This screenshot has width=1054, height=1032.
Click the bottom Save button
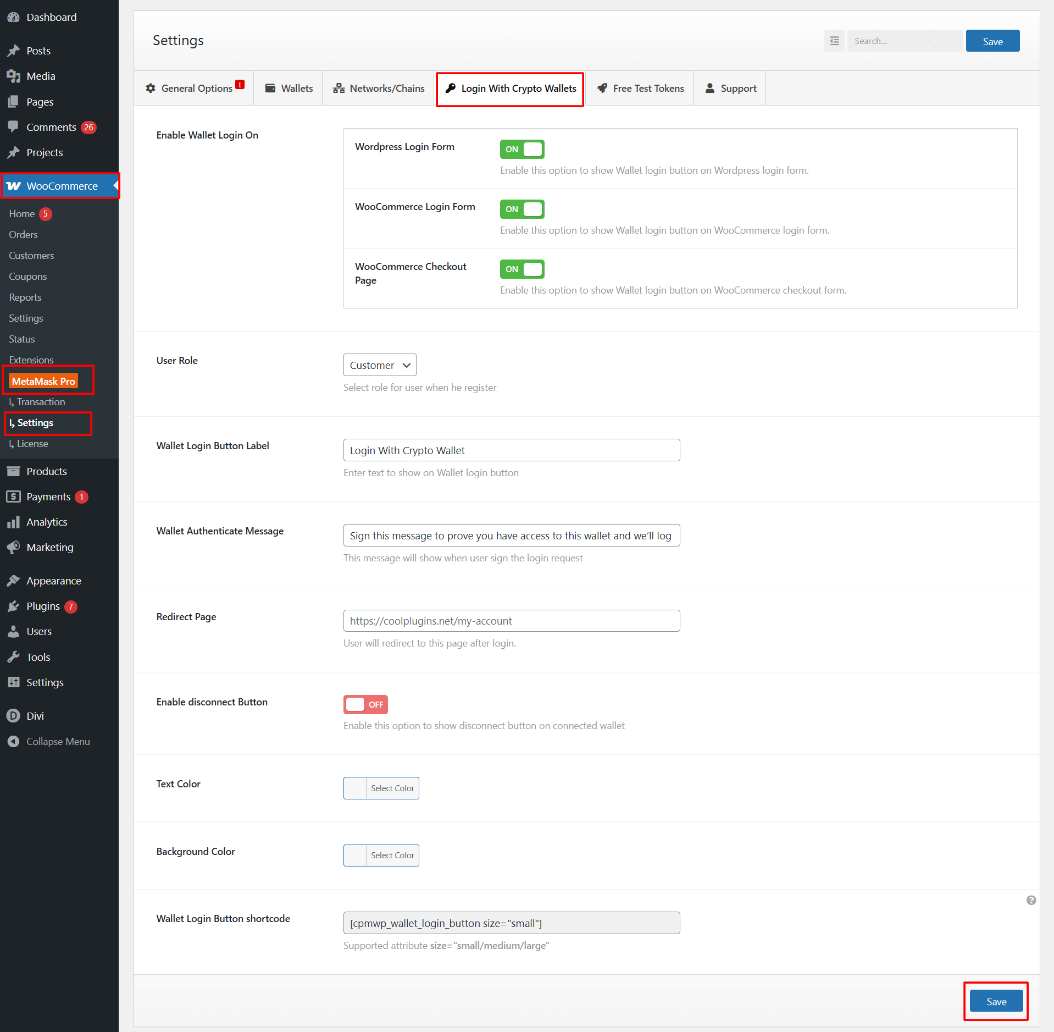(x=996, y=1001)
